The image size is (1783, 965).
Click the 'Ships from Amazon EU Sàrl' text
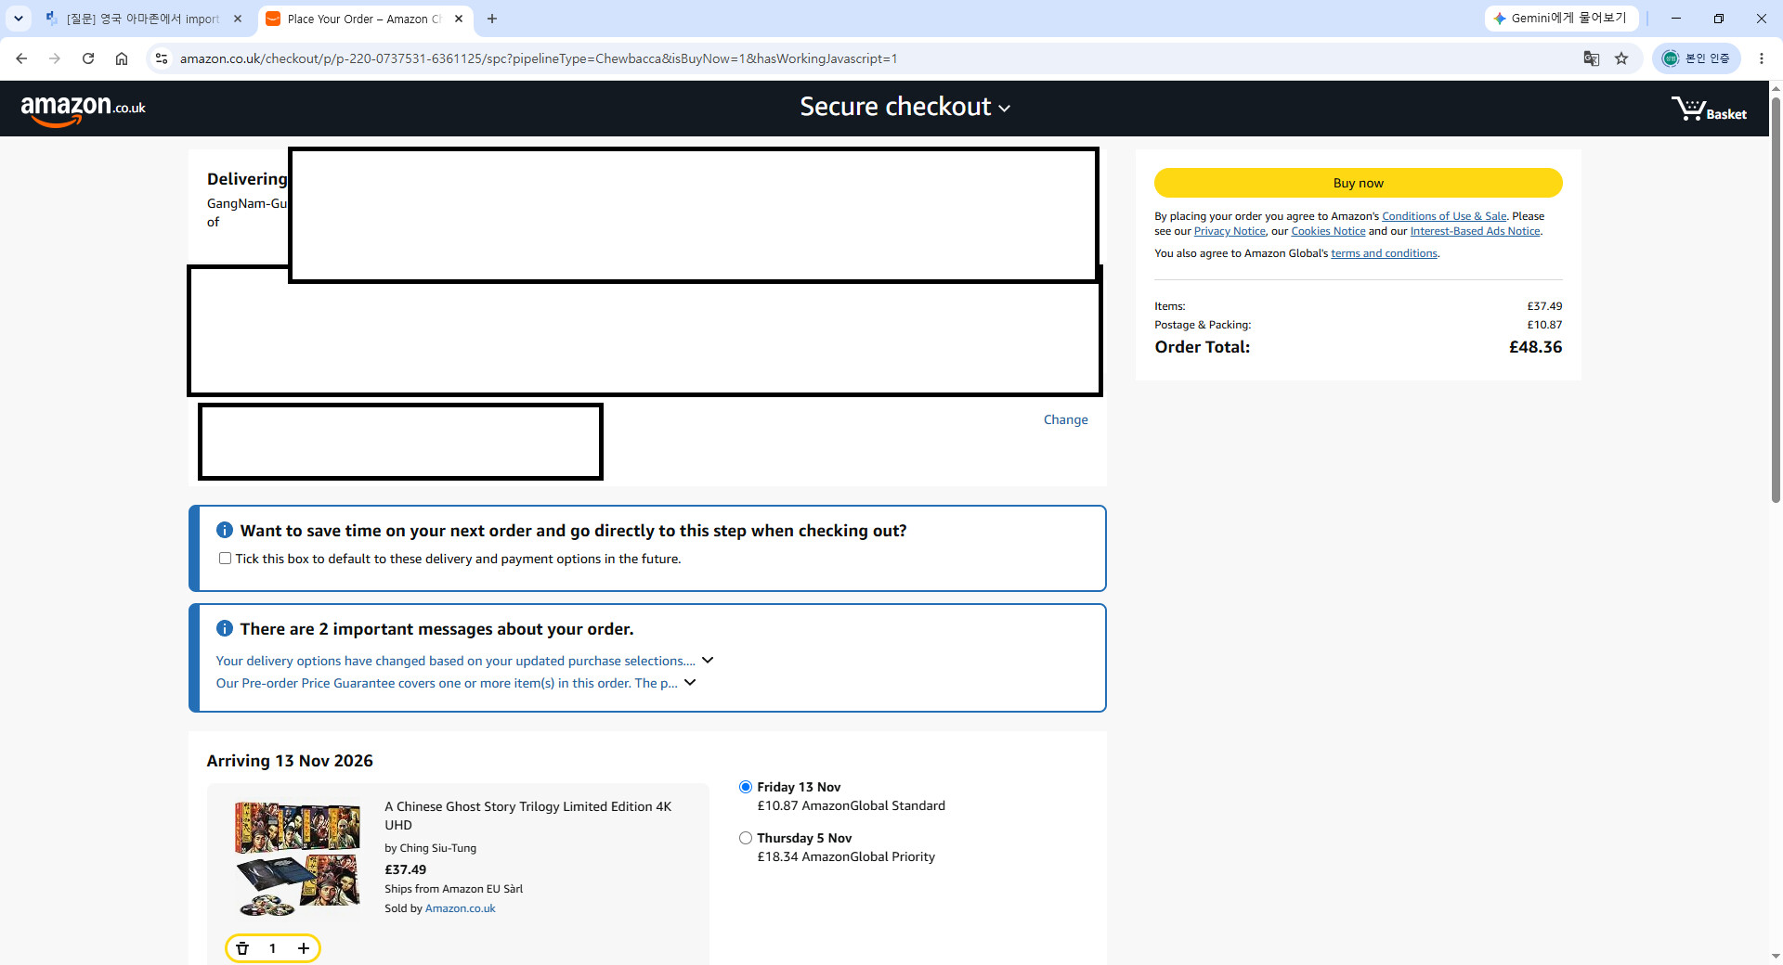point(454,889)
